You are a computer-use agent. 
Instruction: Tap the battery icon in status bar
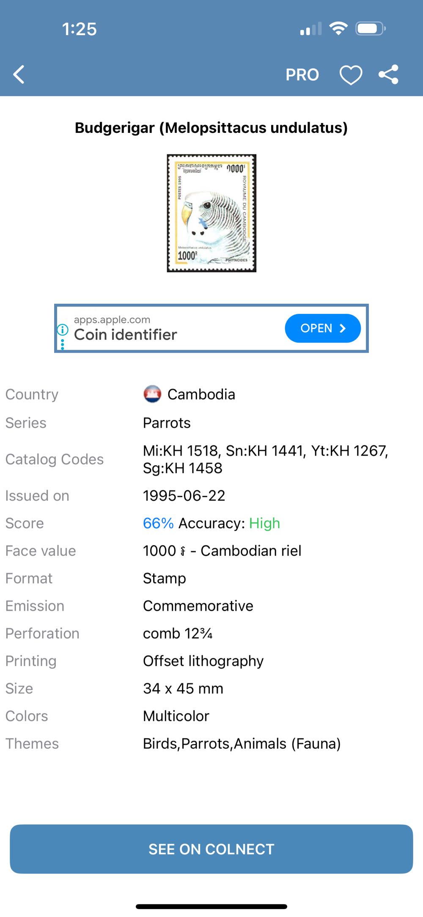tap(370, 29)
